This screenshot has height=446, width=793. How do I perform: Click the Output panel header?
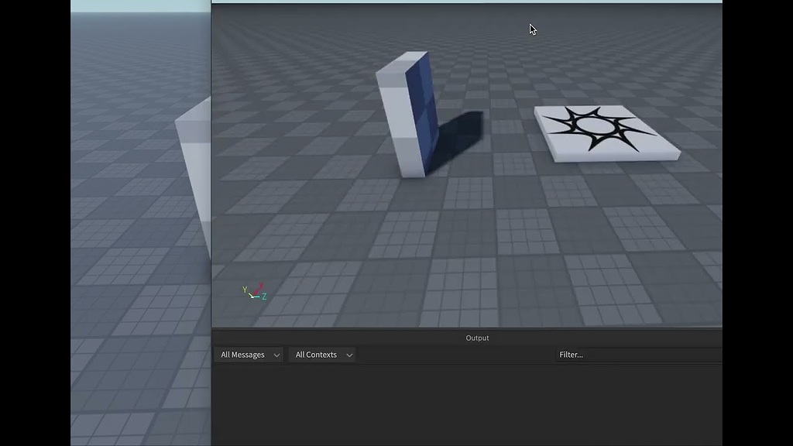point(477,337)
